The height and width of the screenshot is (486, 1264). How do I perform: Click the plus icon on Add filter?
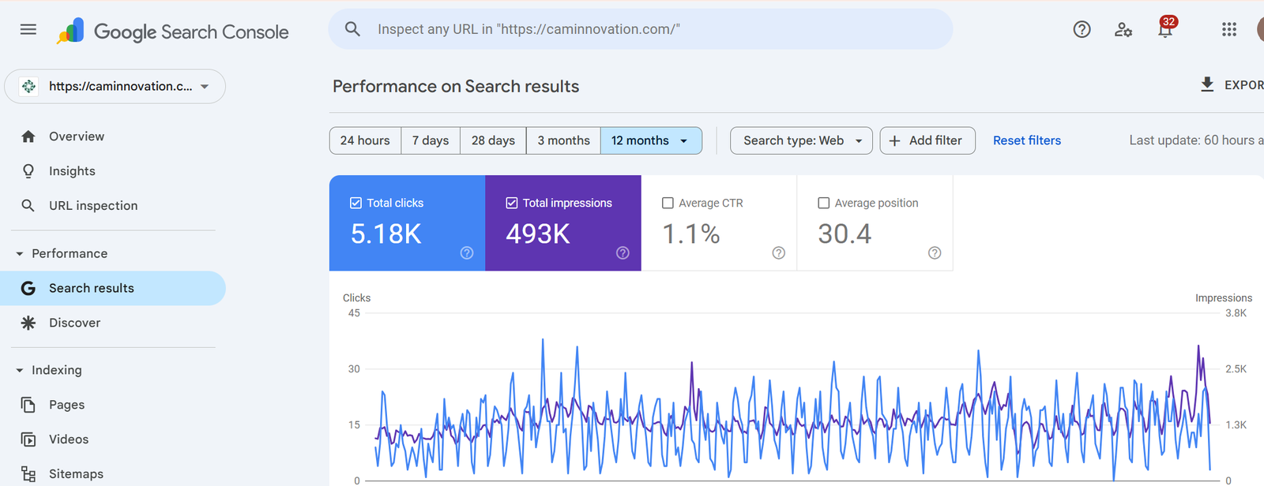coord(894,140)
